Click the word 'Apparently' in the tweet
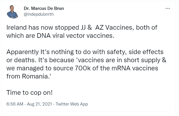Viewport: 179px width, 116px height. pos(23,52)
